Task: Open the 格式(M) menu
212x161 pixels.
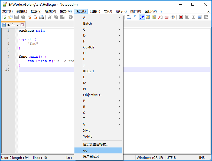Action: [66, 11]
